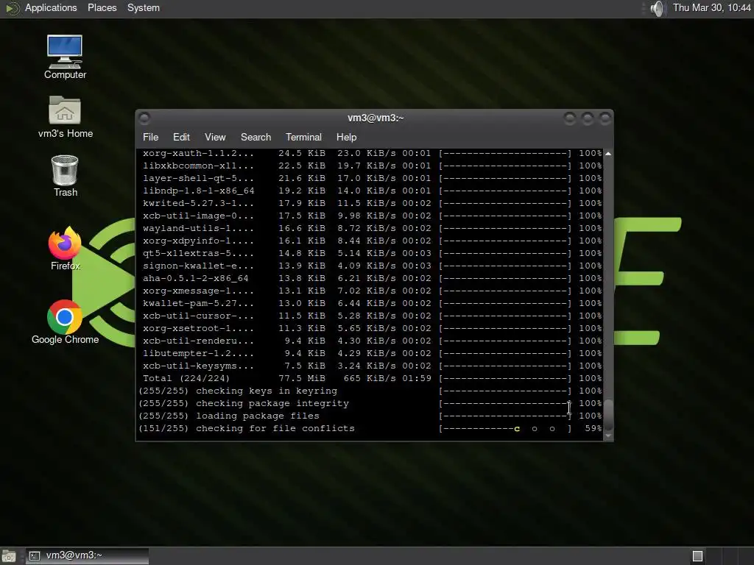Open the terminal Help menu
Screen dimensions: 754x565
(346, 137)
